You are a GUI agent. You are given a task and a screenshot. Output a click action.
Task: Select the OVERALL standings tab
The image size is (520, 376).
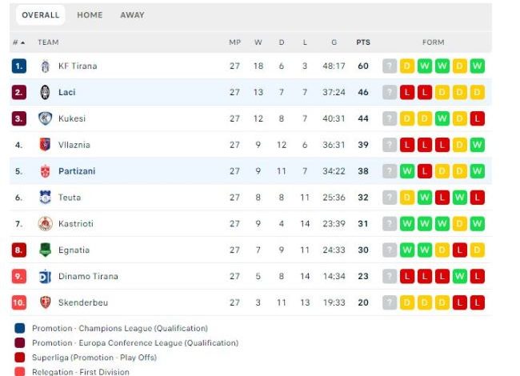coord(41,15)
